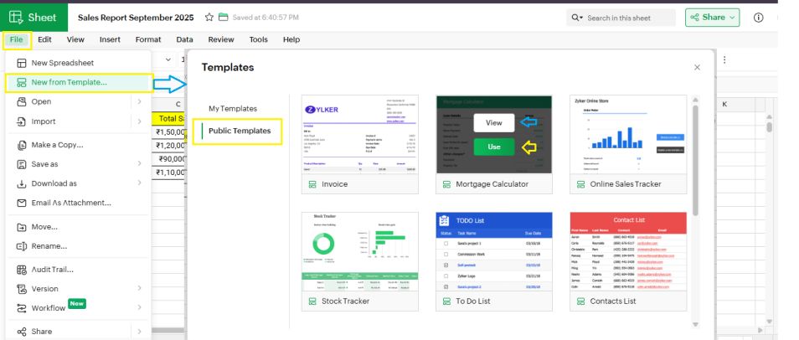The height and width of the screenshot is (340, 799).
Task: Open the Insert menu
Action: pos(110,39)
